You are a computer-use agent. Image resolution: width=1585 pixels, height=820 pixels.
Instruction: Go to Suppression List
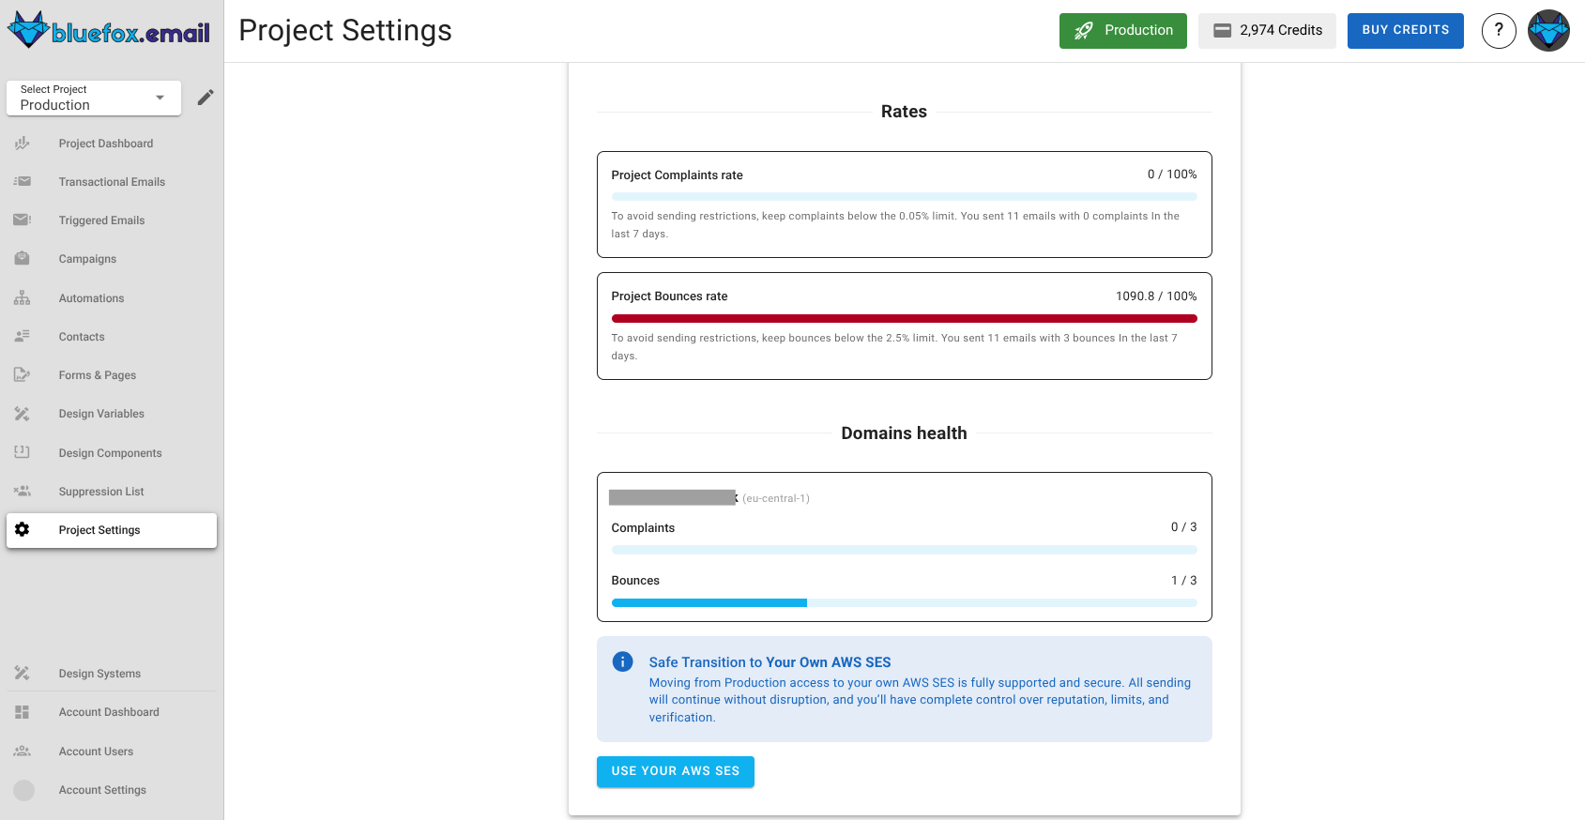101,492
